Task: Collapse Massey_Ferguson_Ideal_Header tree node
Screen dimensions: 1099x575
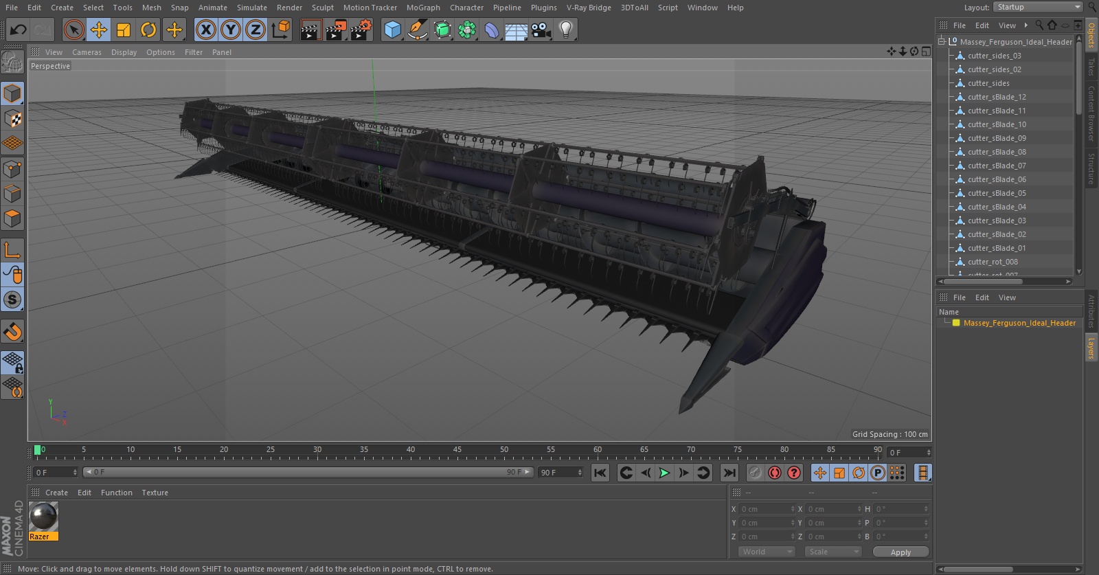Action: (942, 41)
